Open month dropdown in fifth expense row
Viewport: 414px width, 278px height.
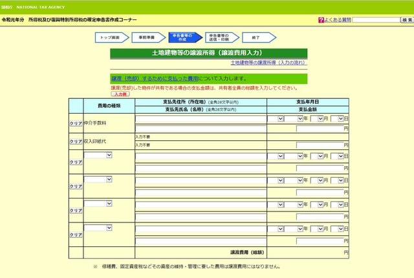pos(317,205)
